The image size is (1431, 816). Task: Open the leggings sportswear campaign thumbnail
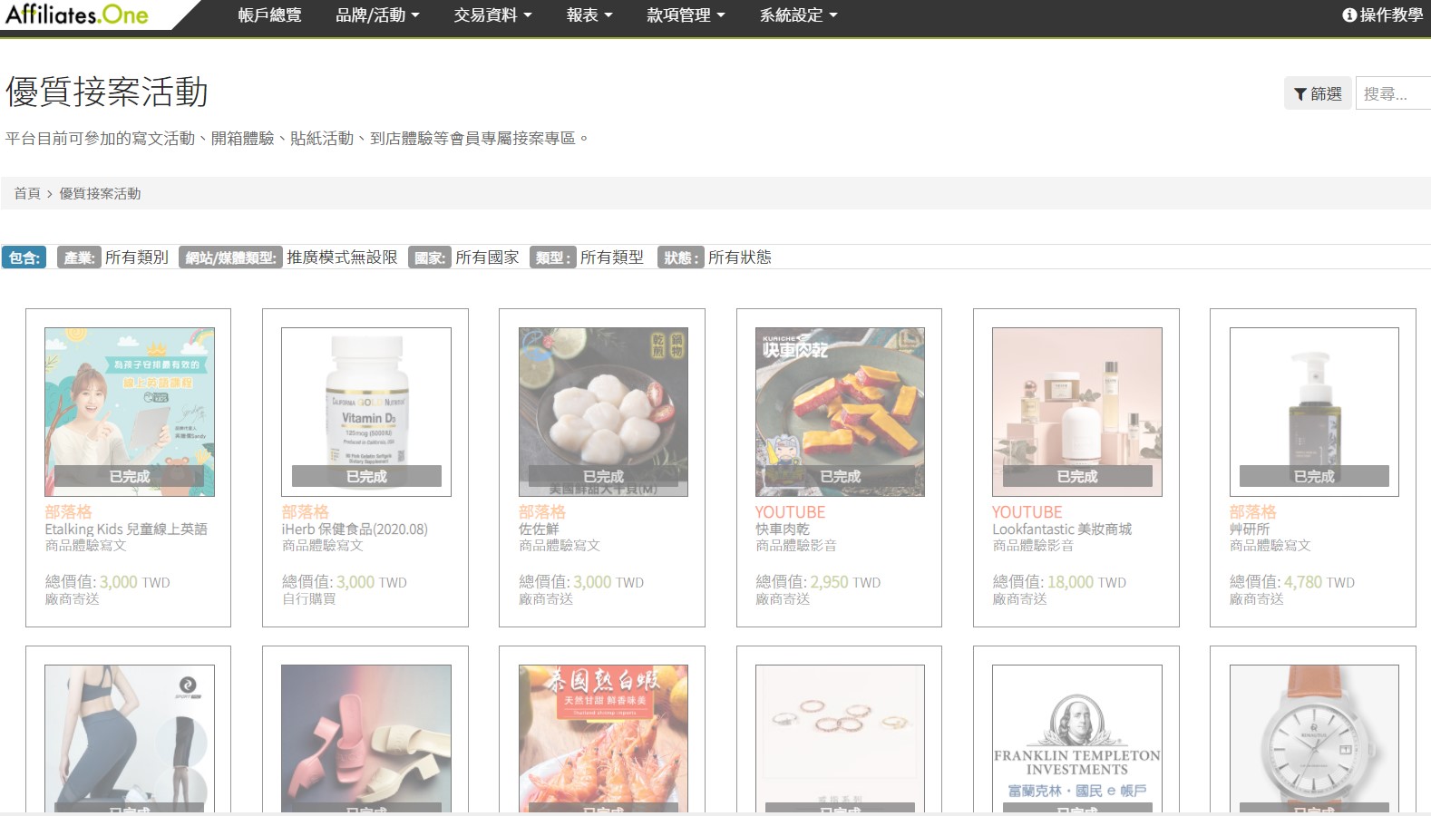click(x=130, y=738)
